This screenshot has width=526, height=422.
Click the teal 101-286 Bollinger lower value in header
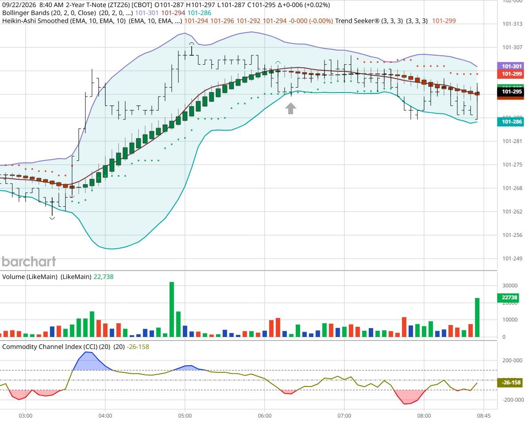tap(199, 13)
